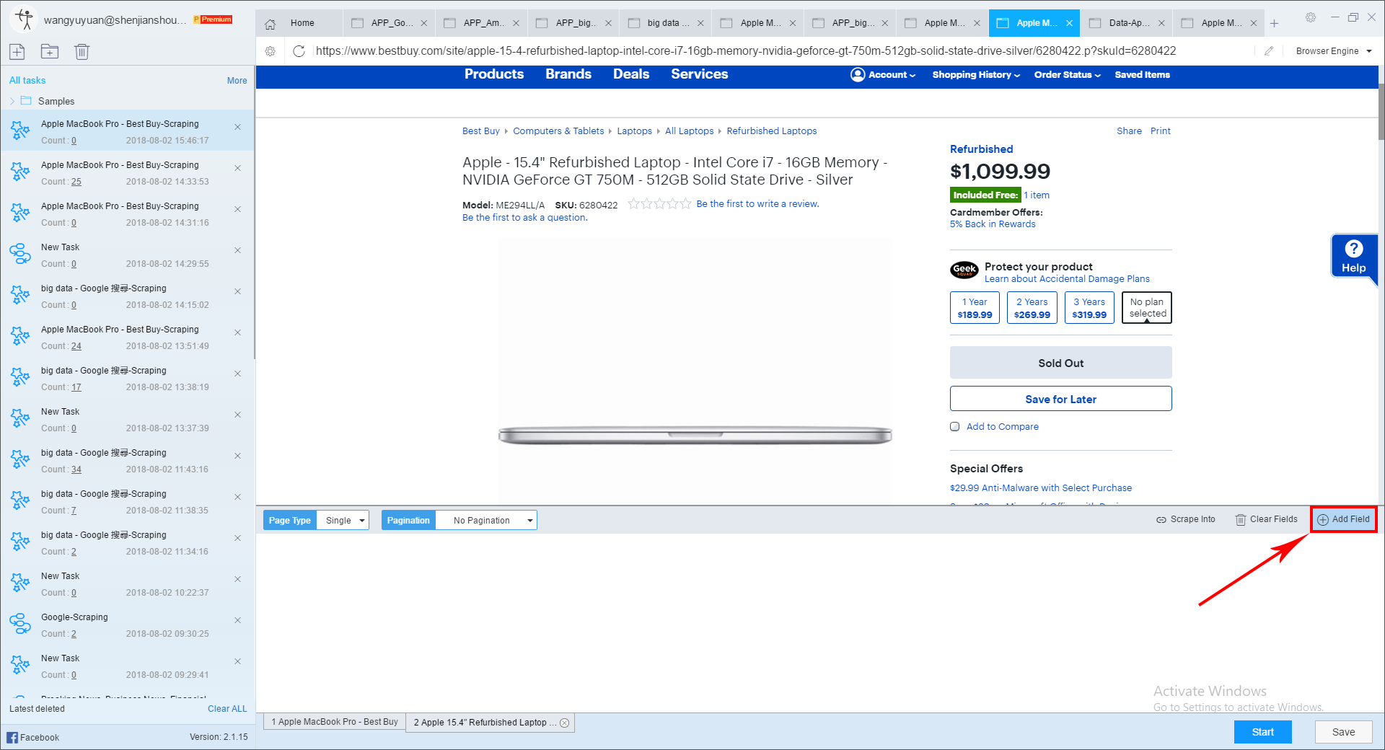Open the Brands menu
The image size is (1385, 750).
point(568,74)
